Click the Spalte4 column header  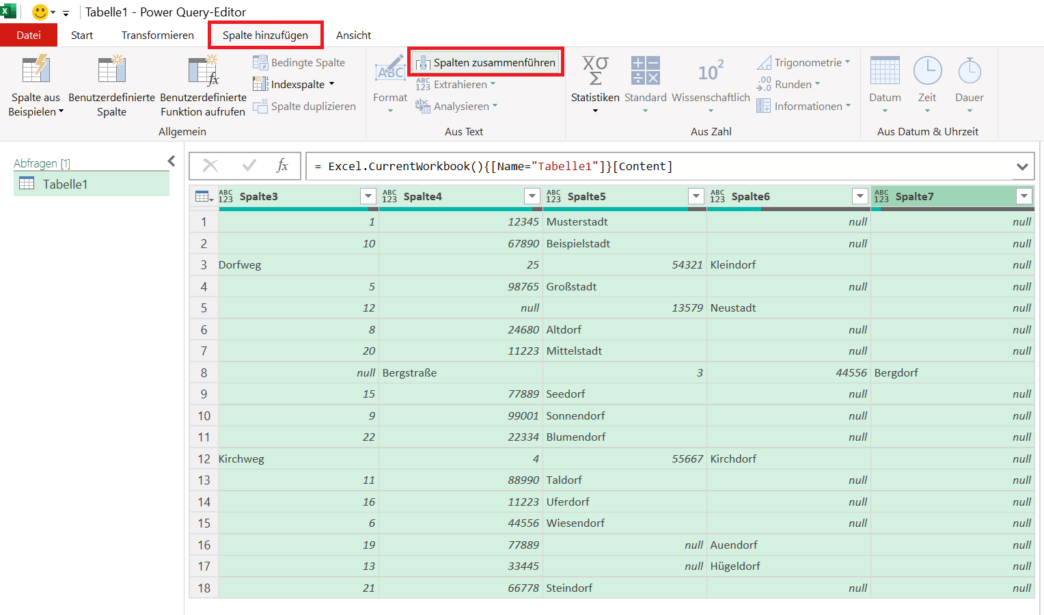point(461,197)
